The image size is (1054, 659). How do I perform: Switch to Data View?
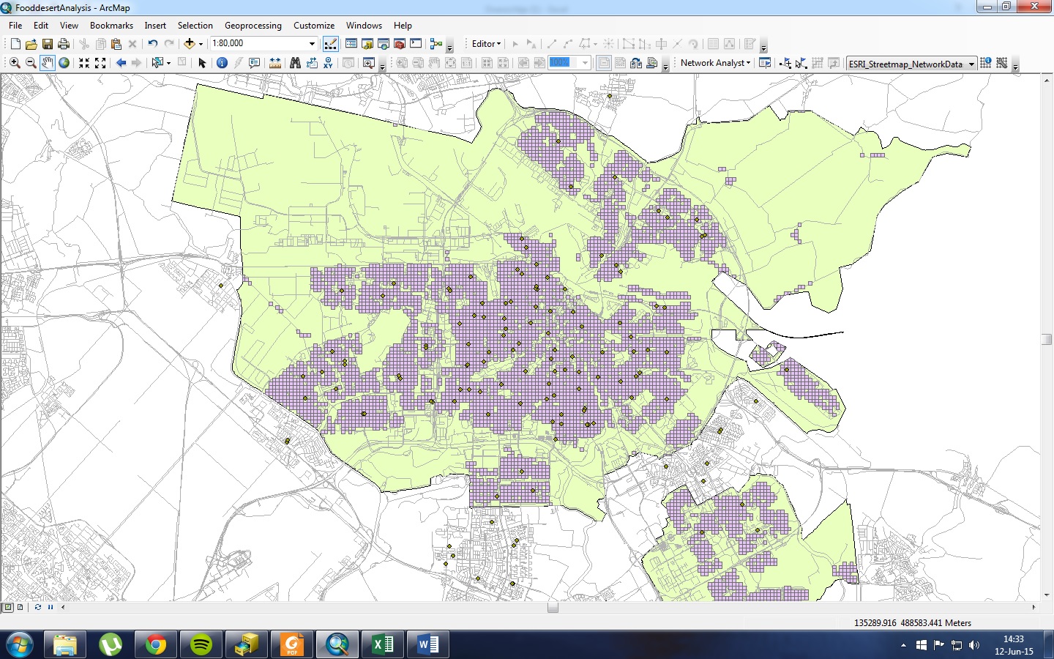click(x=8, y=607)
